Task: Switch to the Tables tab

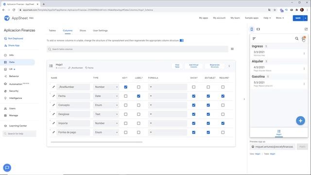Action: tap(52, 31)
